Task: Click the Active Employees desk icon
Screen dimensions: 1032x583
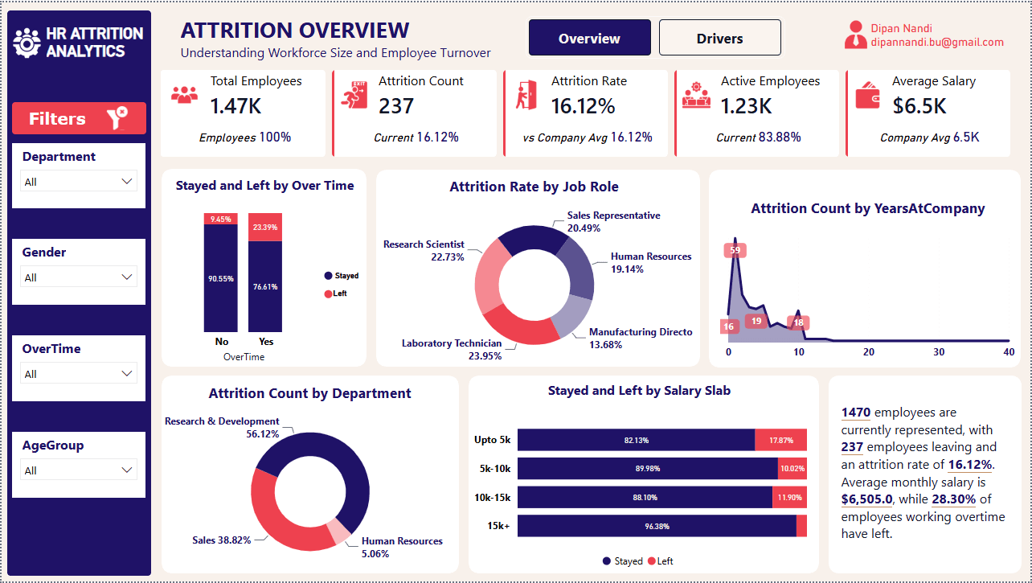Action: pos(696,95)
